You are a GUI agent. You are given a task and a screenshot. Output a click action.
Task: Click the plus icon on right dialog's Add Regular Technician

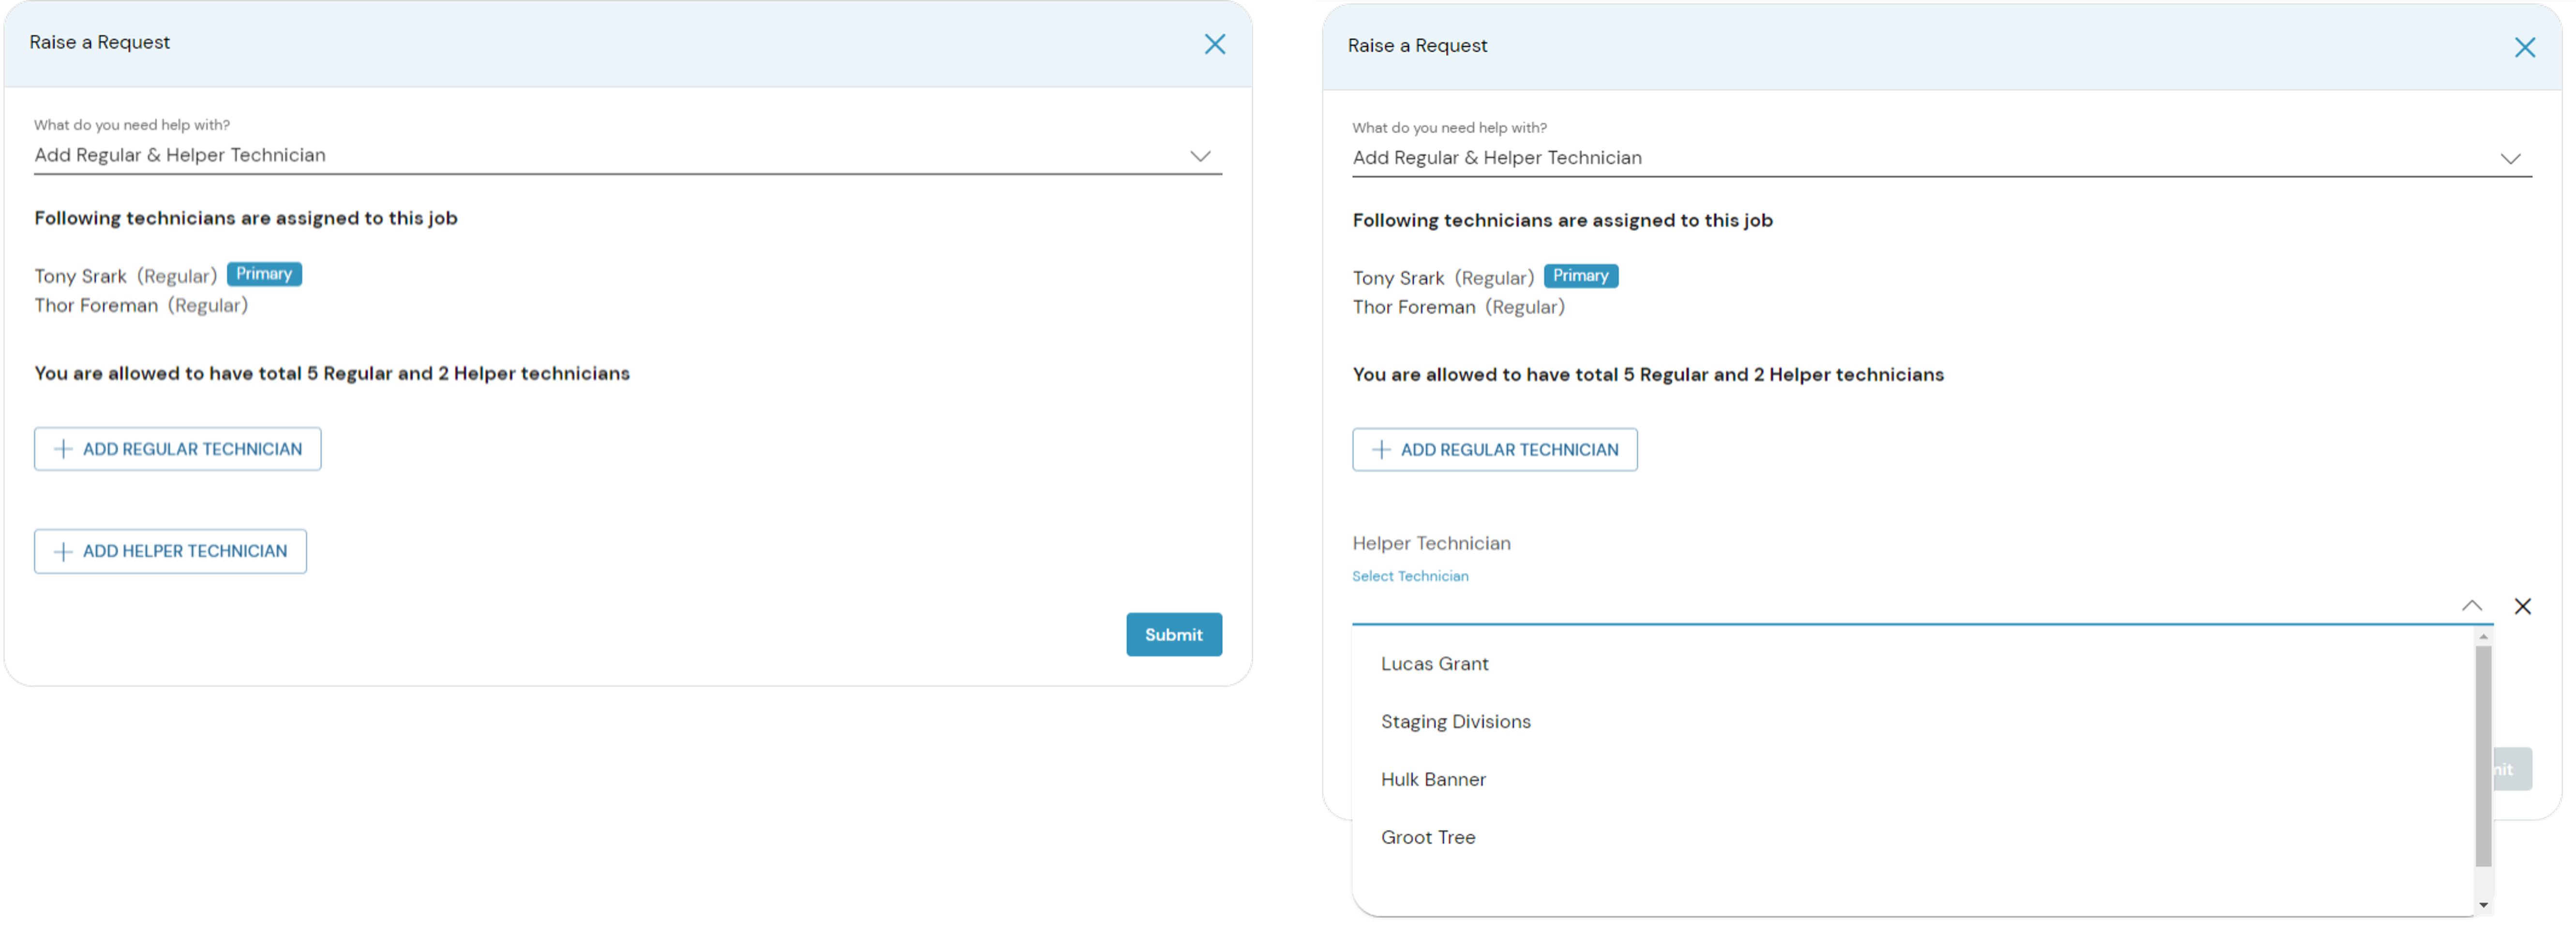(1381, 449)
